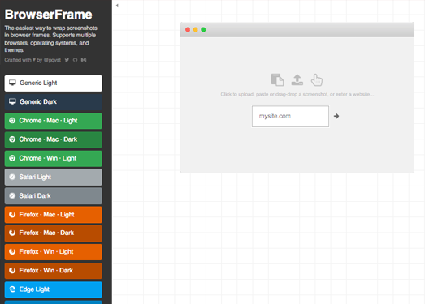The image size is (425, 304).
Task: Open the Twitter icon link
Action: 67,60
